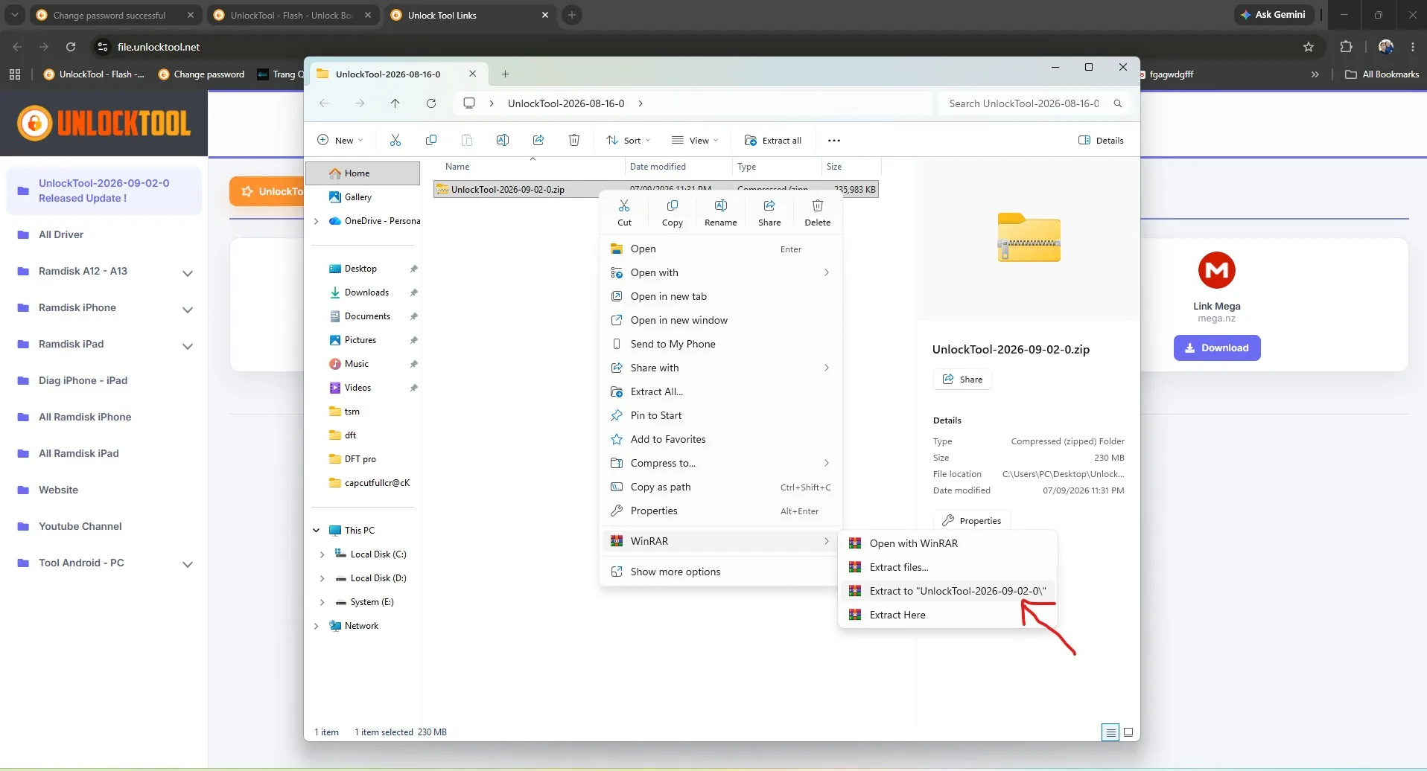This screenshot has height=771, width=1427.
Task: Choose Extract Here in WinRAR submenu
Action: tap(947, 615)
